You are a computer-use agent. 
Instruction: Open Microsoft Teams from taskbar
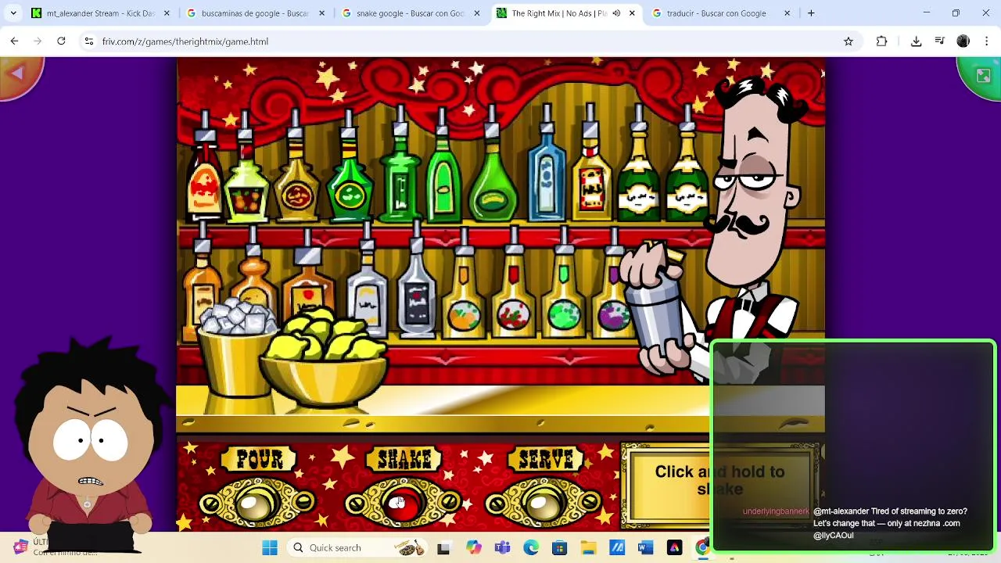click(502, 547)
